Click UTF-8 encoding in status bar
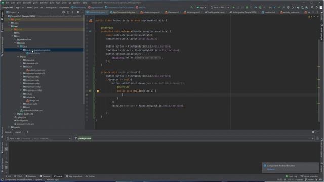The image size is (324, 182). 291,180
